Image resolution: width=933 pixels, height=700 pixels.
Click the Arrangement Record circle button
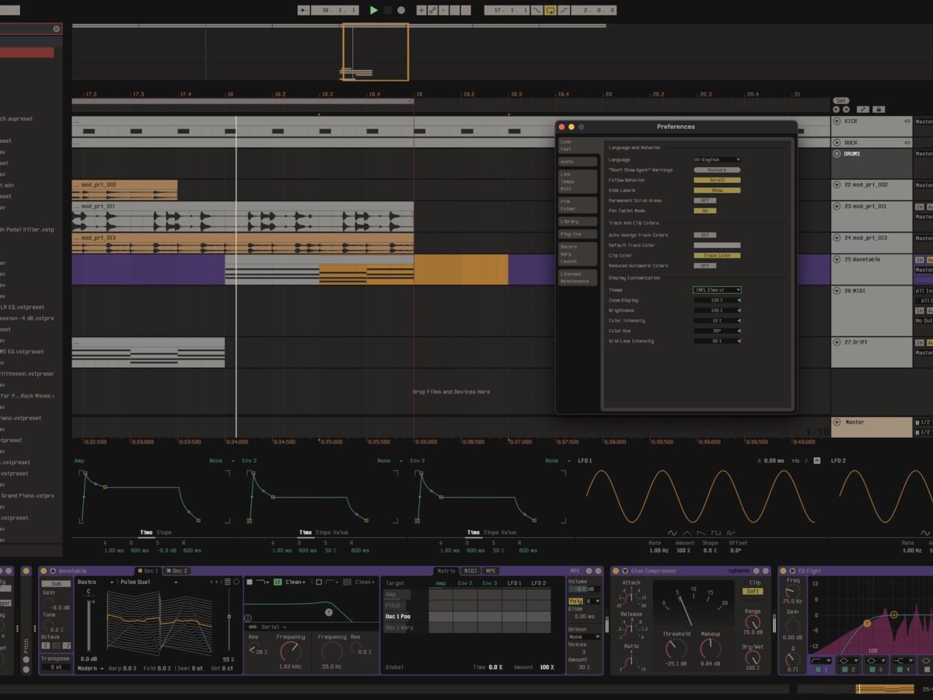(401, 10)
